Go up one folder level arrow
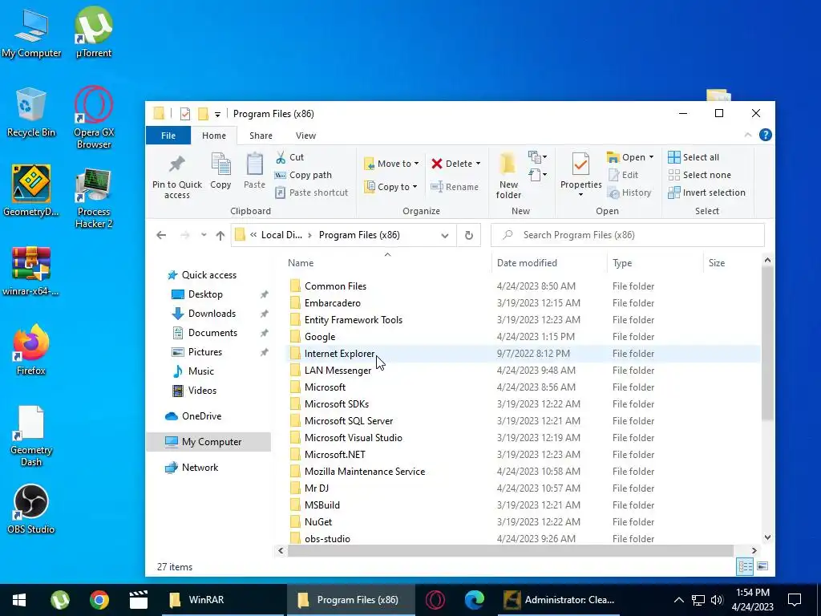The width and height of the screenshot is (821, 616). pyautogui.click(x=220, y=235)
